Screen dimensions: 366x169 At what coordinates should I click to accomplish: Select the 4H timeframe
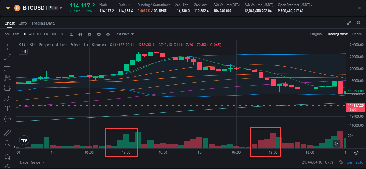pyautogui.click(x=32, y=34)
